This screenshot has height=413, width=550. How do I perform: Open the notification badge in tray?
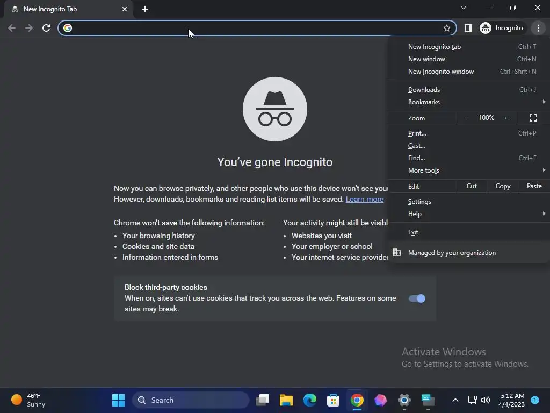coord(534,400)
